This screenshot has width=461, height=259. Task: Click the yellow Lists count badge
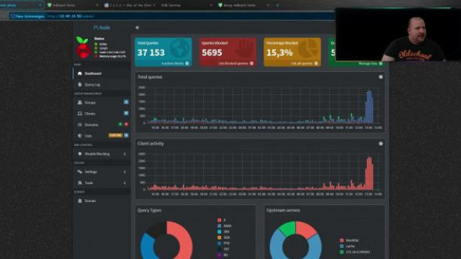point(115,135)
